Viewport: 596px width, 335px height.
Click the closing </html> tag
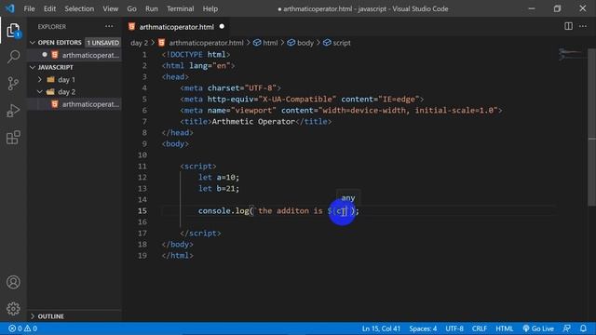pos(178,256)
